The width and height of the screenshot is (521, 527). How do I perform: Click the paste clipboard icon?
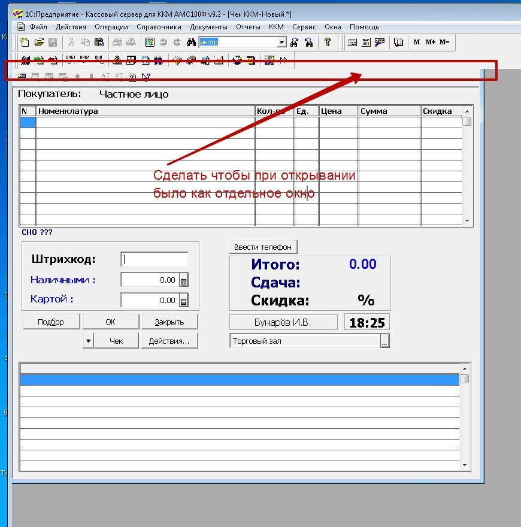[99, 42]
